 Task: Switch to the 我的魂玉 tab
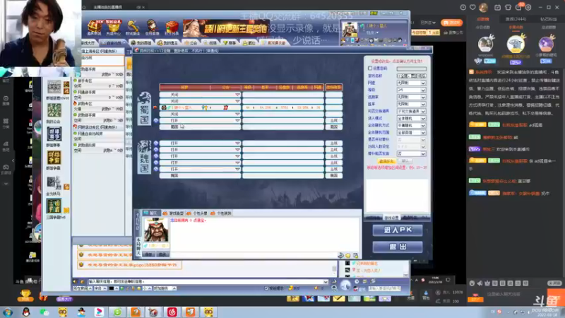click(x=167, y=43)
